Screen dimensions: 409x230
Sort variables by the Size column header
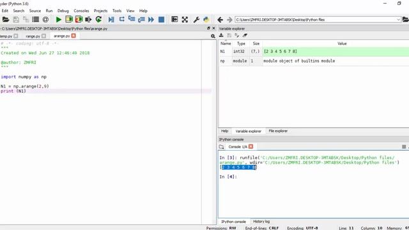point(256,43)
